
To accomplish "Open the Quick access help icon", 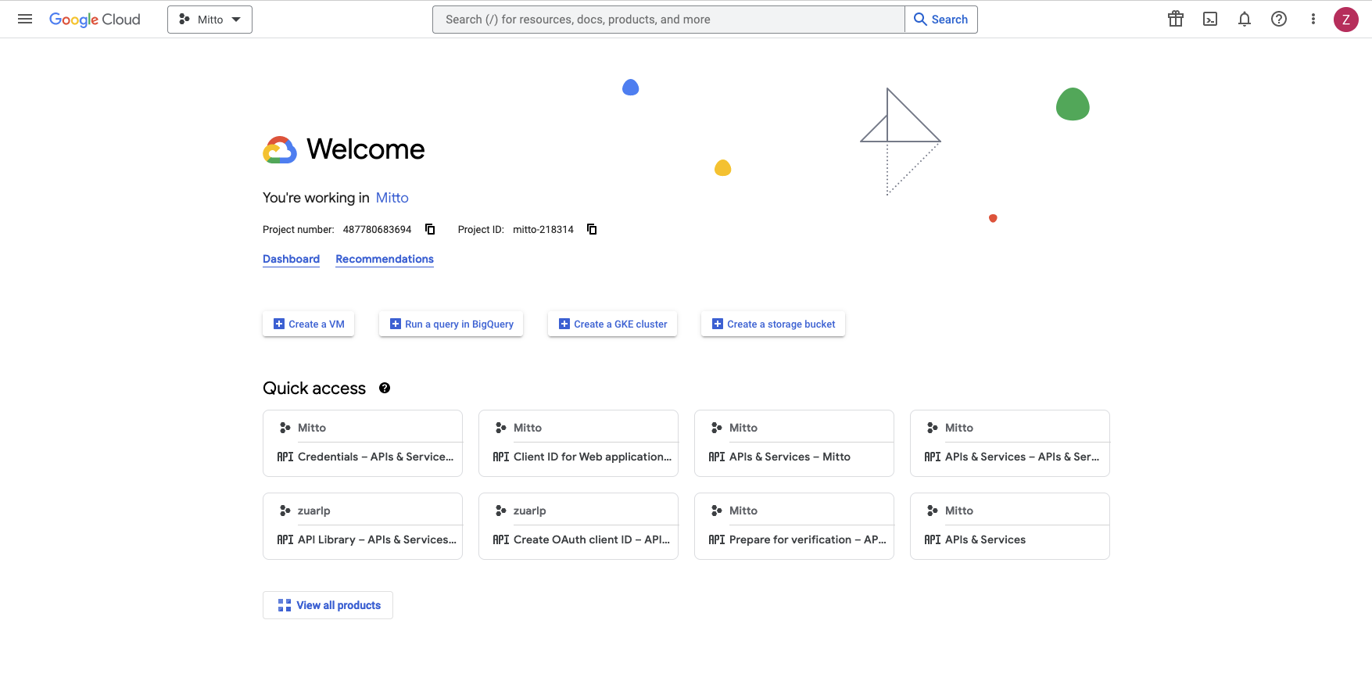I will [x=385, y=388].
